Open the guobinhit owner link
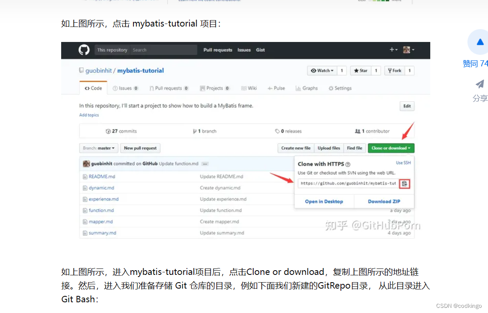This screenshot has height=313, width=488. coord(98,71)
